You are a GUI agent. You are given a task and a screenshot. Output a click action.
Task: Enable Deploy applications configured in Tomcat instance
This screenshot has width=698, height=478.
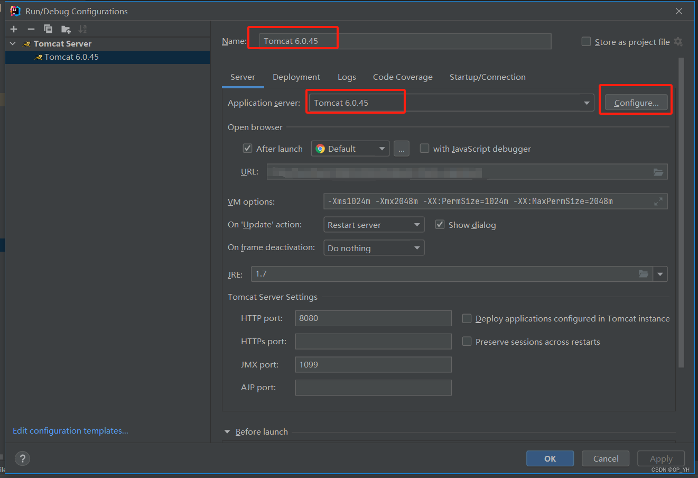[x=467, y=318]
